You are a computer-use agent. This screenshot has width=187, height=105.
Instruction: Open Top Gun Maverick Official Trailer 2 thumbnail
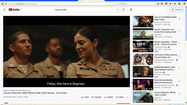click(143, 97)
